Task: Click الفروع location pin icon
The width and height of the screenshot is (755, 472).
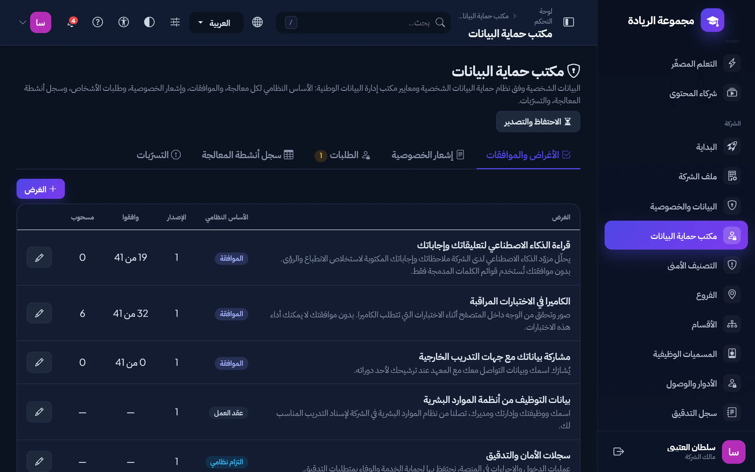Action: (732, 294)
